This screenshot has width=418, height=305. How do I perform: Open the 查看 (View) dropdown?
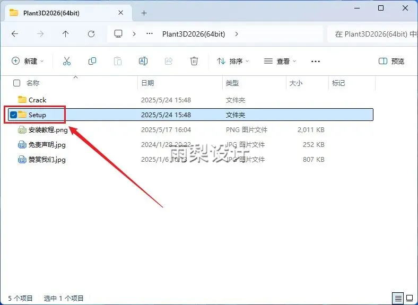[x=280, y=61]
